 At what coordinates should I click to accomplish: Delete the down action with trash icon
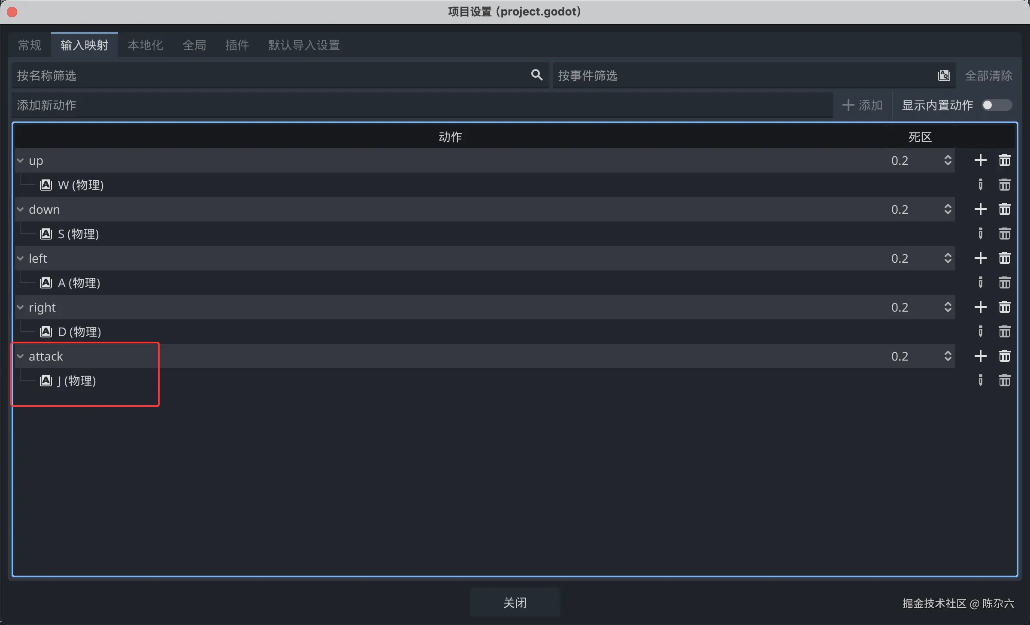tap(1004, 209)
